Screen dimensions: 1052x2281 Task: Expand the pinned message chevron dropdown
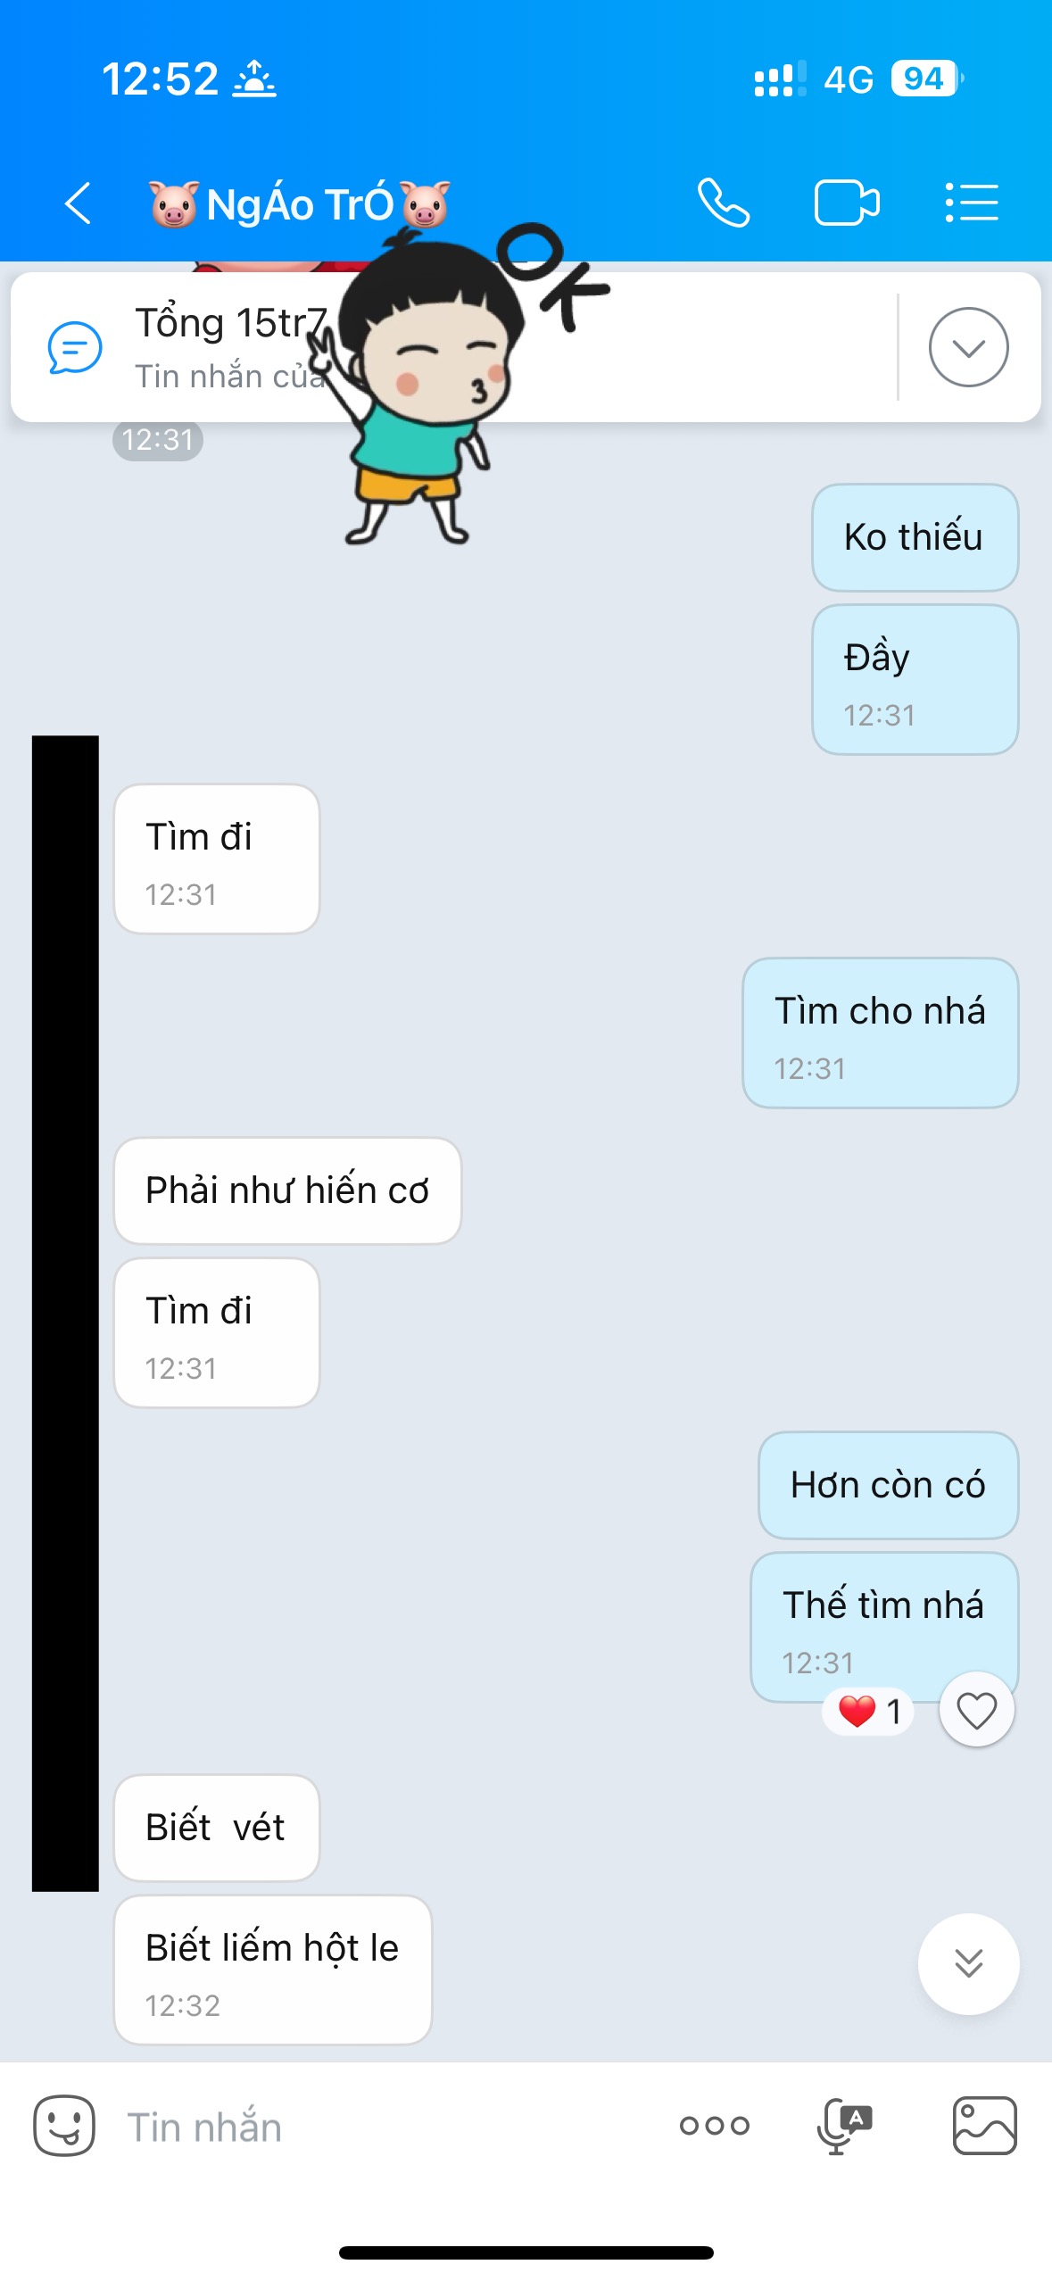(969, 347)
